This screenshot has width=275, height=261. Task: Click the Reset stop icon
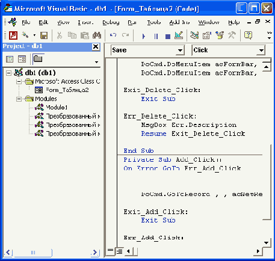[x=168, y=37]
